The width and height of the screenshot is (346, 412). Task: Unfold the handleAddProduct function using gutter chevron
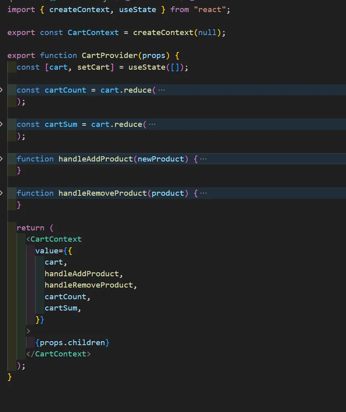coord(2,159)
